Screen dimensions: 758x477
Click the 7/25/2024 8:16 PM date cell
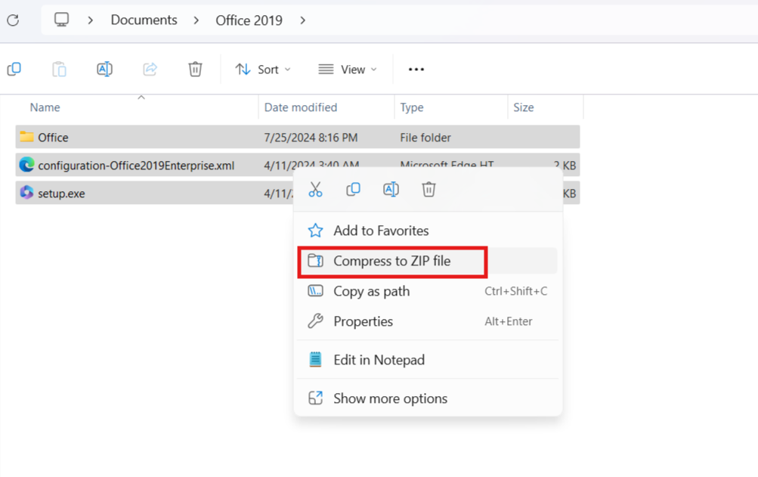click(311, 138)
